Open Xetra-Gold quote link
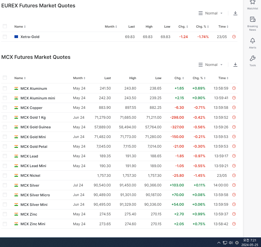Screen dimensions: 261x247 coord(30,37)
